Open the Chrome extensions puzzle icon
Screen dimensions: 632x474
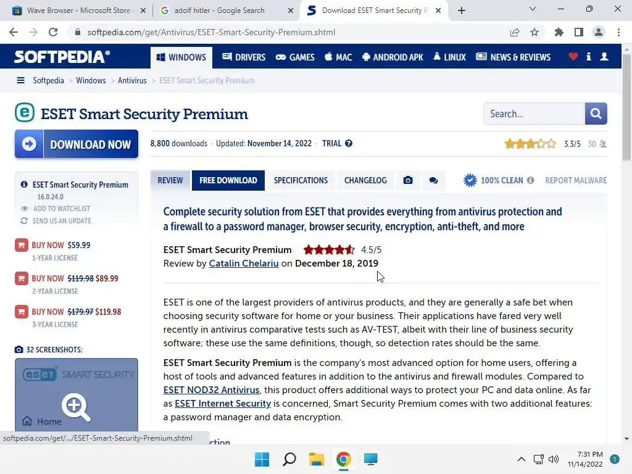(559, 32)
